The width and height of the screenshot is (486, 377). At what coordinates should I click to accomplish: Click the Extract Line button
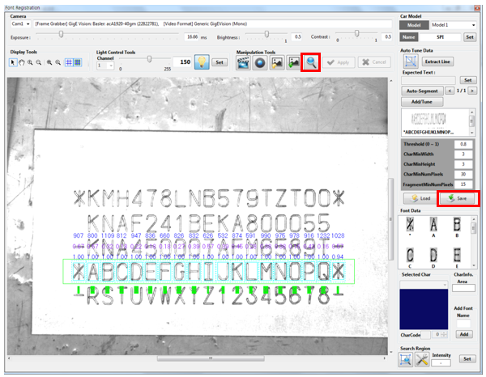coord(438,61)
